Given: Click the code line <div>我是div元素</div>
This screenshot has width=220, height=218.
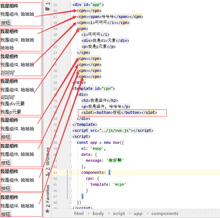Looking at the screenshot, I should (x=105, y=41).
